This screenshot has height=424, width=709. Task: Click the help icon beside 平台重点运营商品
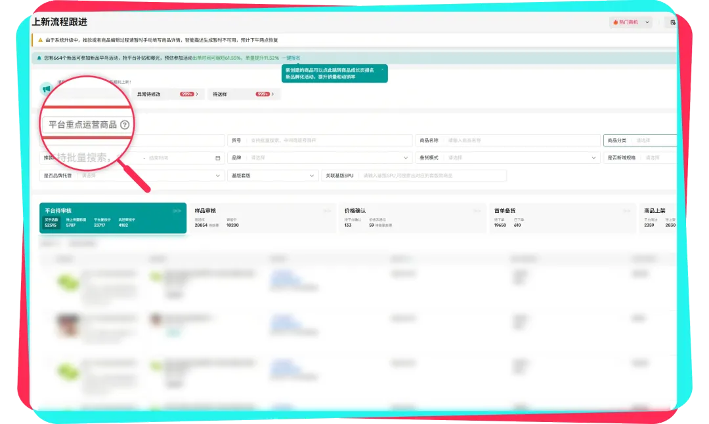click(125, 125)
